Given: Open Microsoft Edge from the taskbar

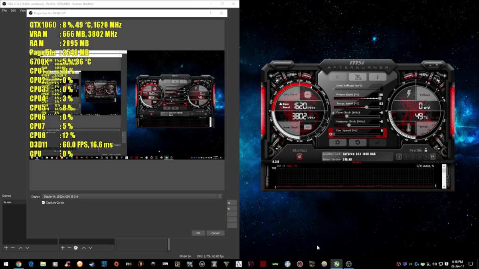Looking at the screenshot, I should (31, 264).
